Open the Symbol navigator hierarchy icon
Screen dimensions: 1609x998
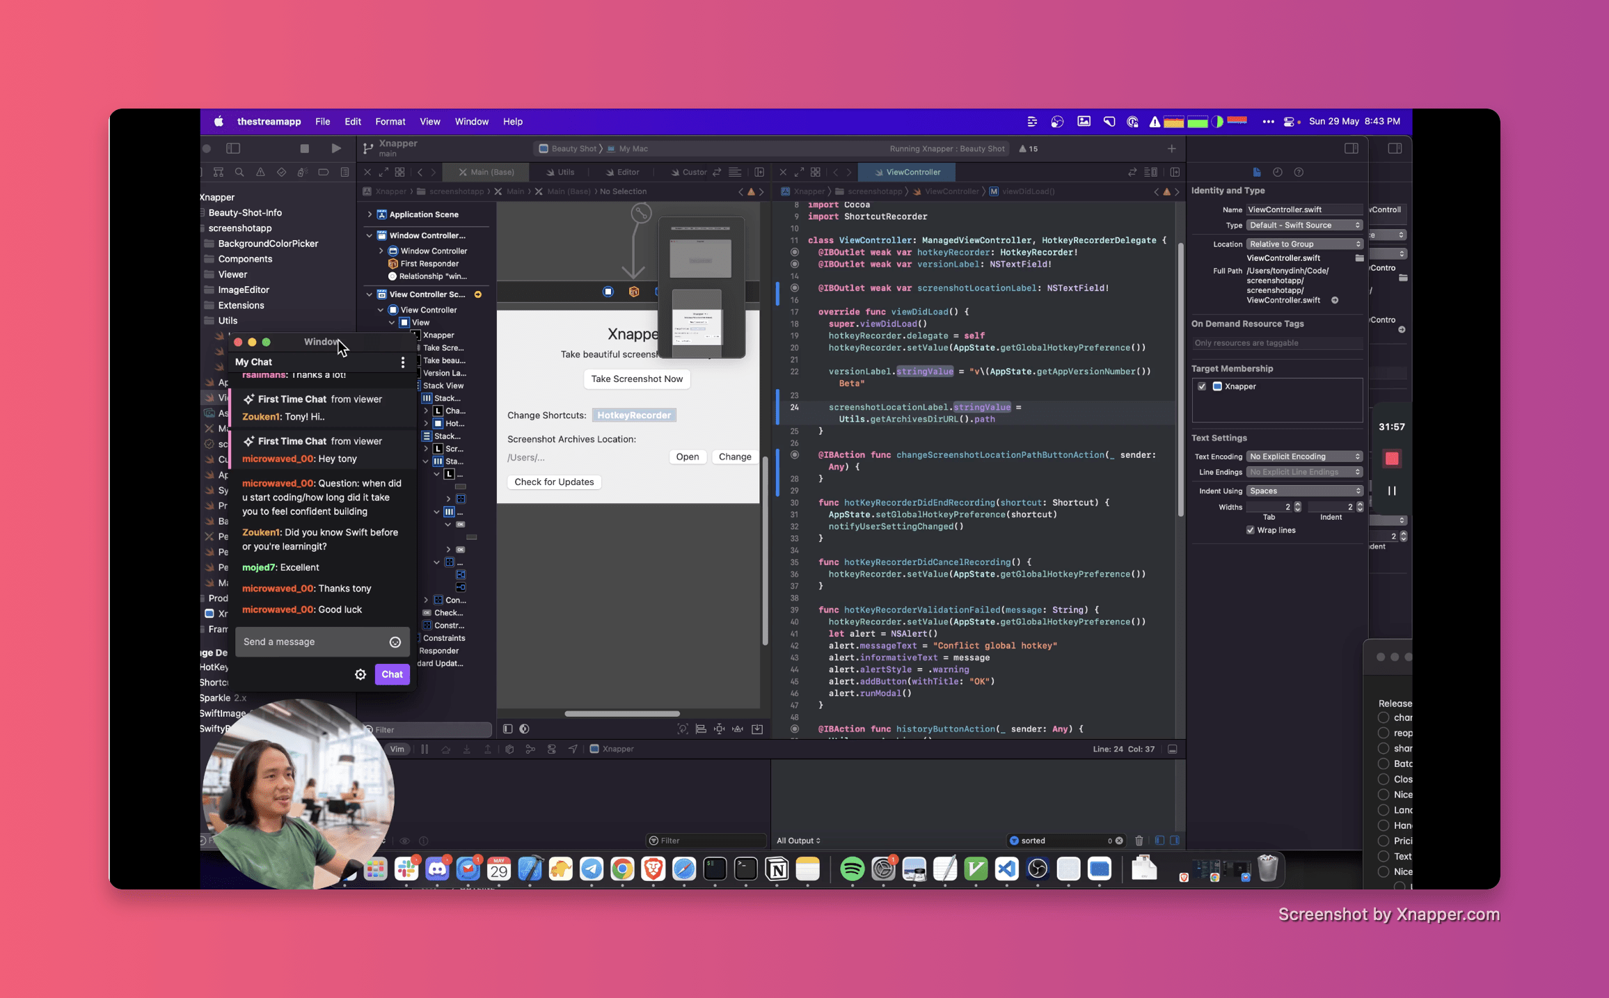[219, 172]
